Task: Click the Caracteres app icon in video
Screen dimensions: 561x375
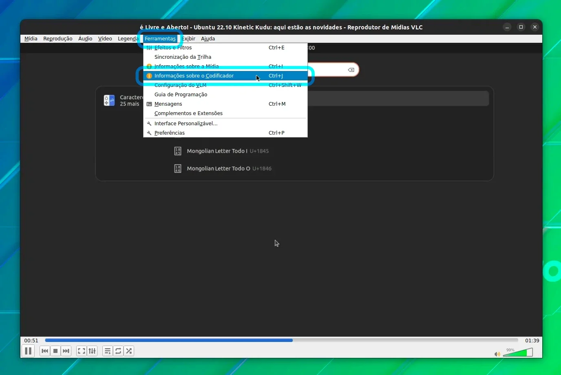Action: (x=109, y=100)
